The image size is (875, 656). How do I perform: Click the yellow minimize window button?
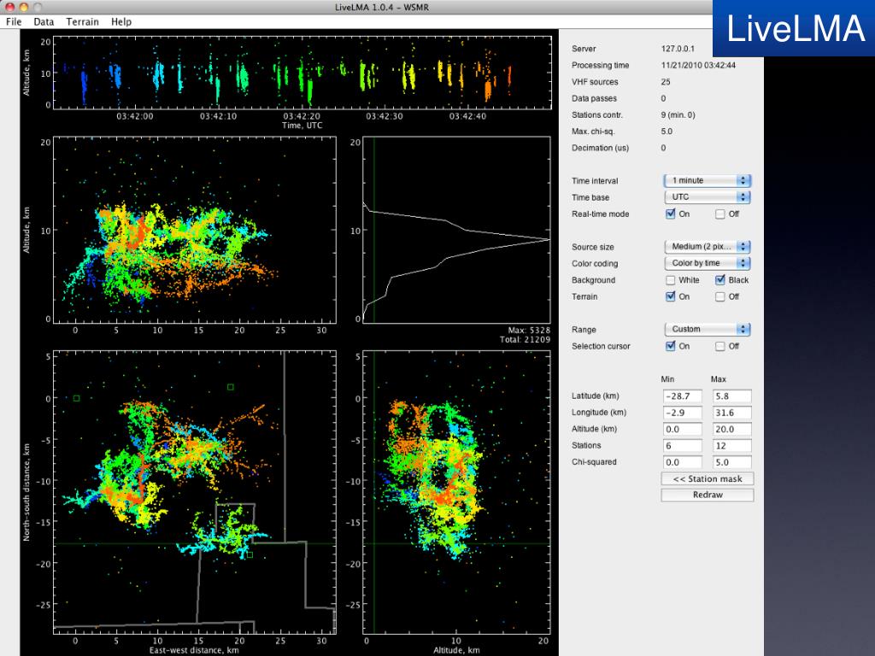click(23, 7)
